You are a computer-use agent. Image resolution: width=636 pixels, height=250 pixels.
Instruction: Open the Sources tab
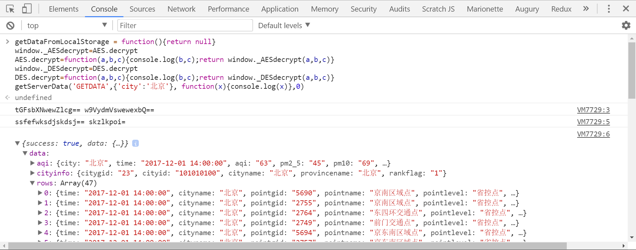coord(142,9)
